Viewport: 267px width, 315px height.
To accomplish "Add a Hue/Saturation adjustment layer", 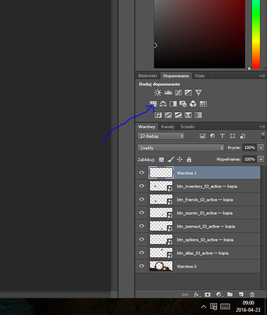I will (153, 103).
